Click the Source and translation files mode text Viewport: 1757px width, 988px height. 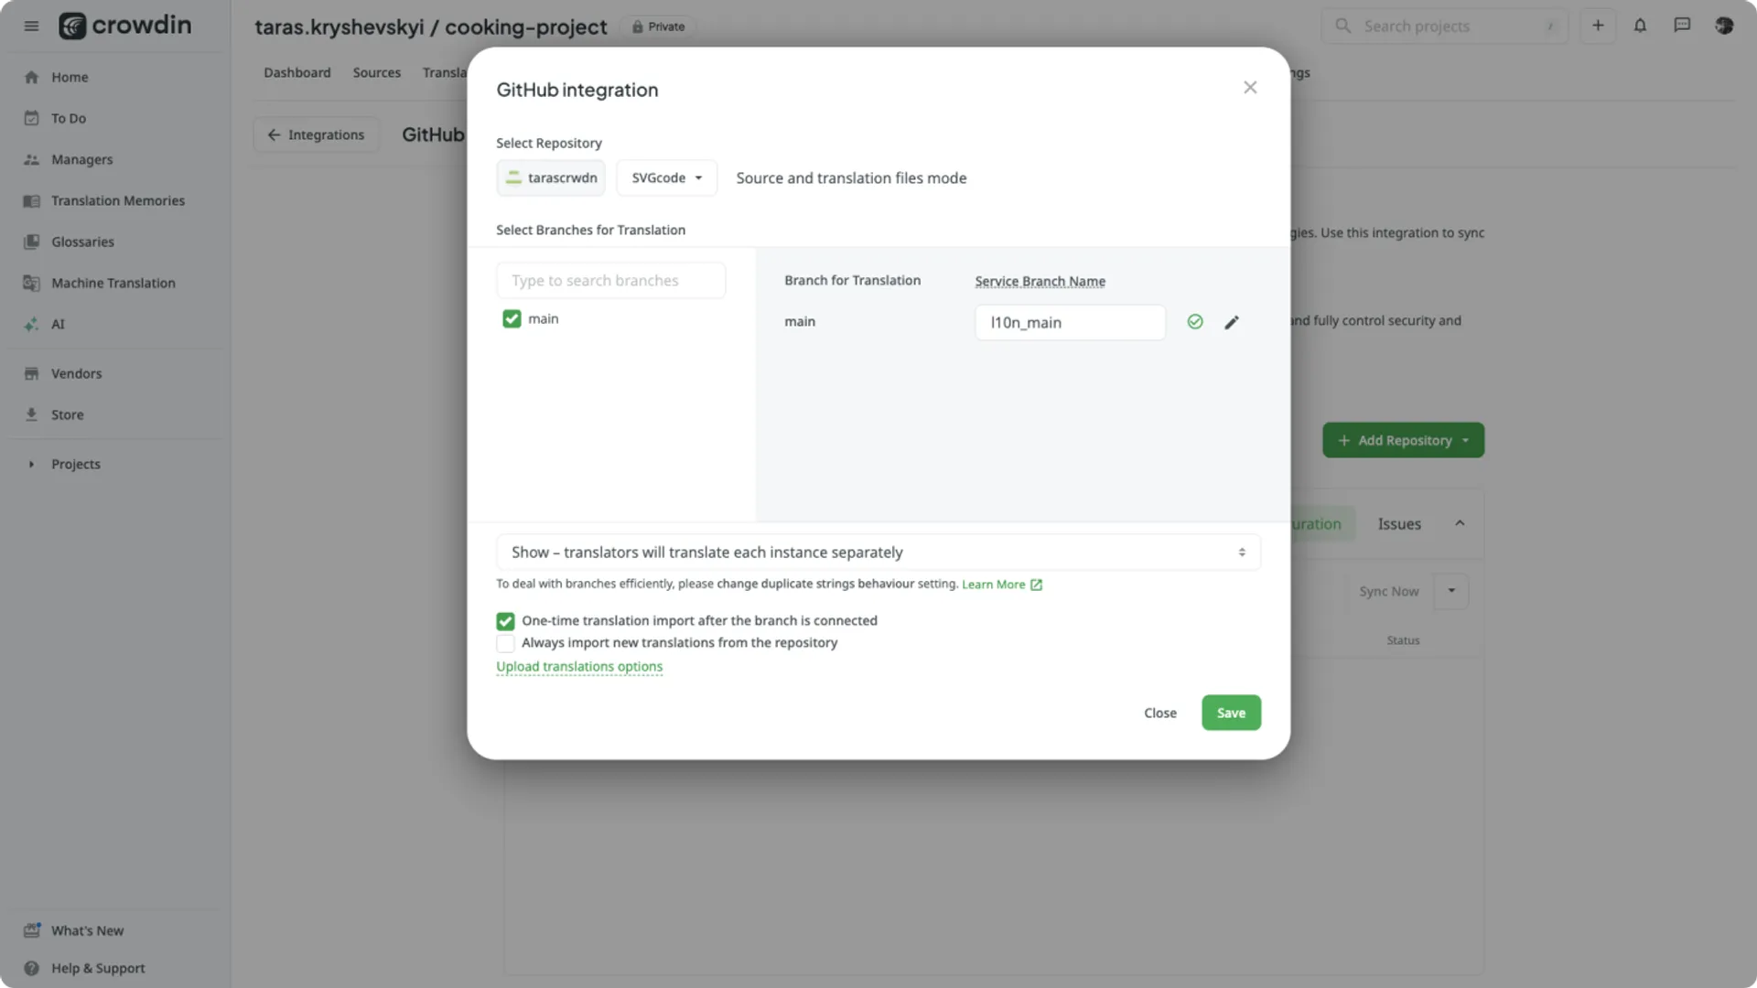coord(851,177)
